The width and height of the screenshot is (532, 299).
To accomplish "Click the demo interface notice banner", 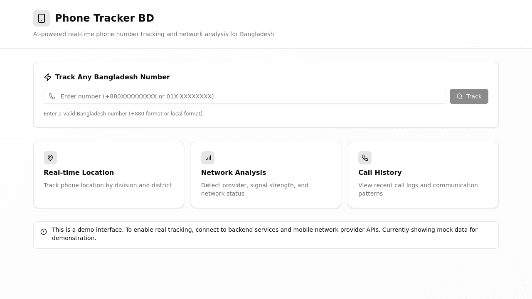I will pos(266,235).
